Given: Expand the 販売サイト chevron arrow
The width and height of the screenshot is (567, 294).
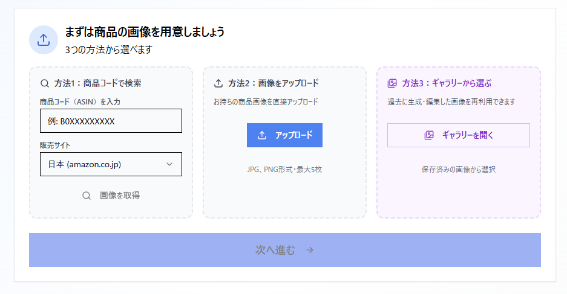Looking at the screenshot, I should click(169, 164).
